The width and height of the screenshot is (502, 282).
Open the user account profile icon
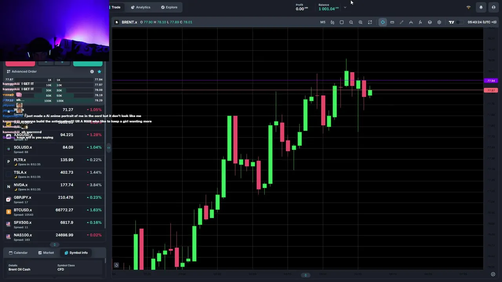click(493, 7)
